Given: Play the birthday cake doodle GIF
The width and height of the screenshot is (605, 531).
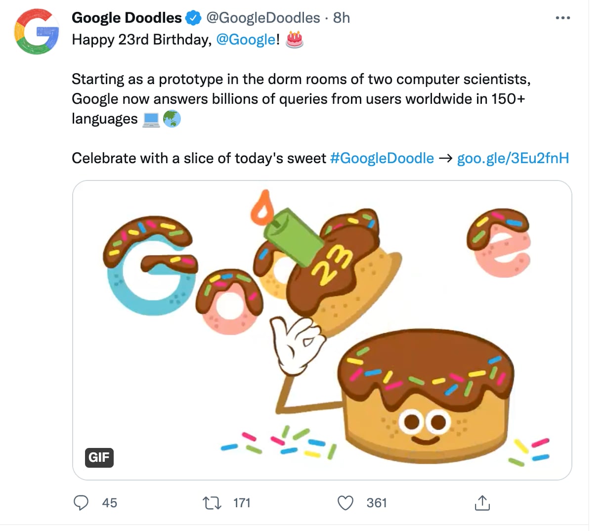Looking at the screenshot, I should click(x=322, y=330).
